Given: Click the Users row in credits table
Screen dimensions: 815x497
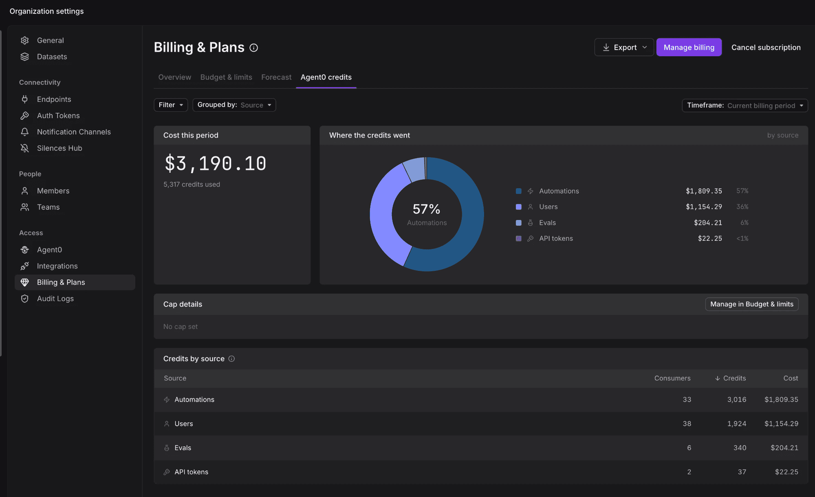Looking at the screenshot, I should pos(481,424).
